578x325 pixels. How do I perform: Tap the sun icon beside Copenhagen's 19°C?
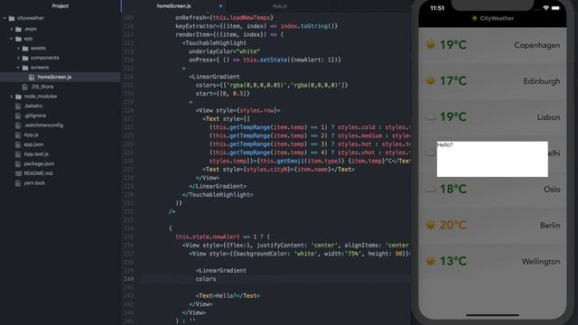[430, 45]
